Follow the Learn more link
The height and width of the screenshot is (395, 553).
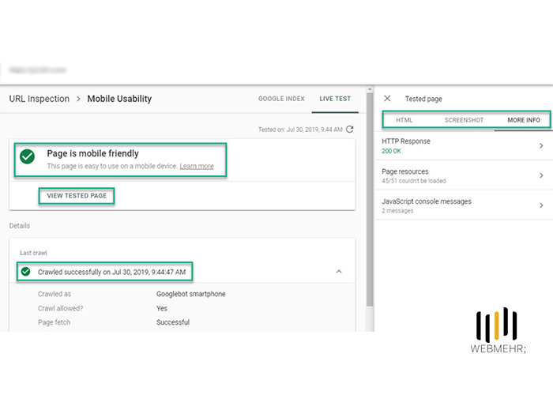[x=197, y=167]
